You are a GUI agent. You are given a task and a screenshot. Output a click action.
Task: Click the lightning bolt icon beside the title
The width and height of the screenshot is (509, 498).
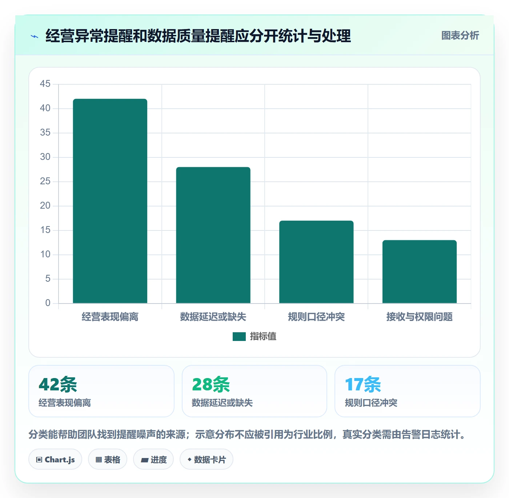click(x=35, y=36)
